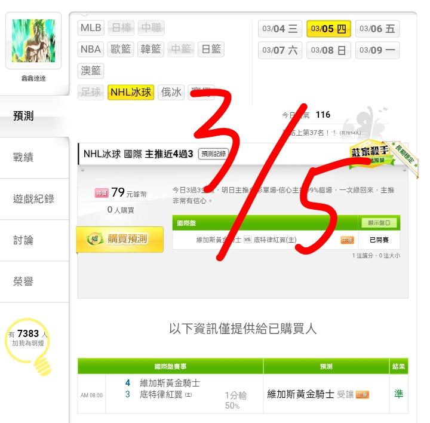Open the 遊戲紀錄 sidebar tab
This screenshot has height=423, width=430.
pyautogui.click(x=35, y=199)
